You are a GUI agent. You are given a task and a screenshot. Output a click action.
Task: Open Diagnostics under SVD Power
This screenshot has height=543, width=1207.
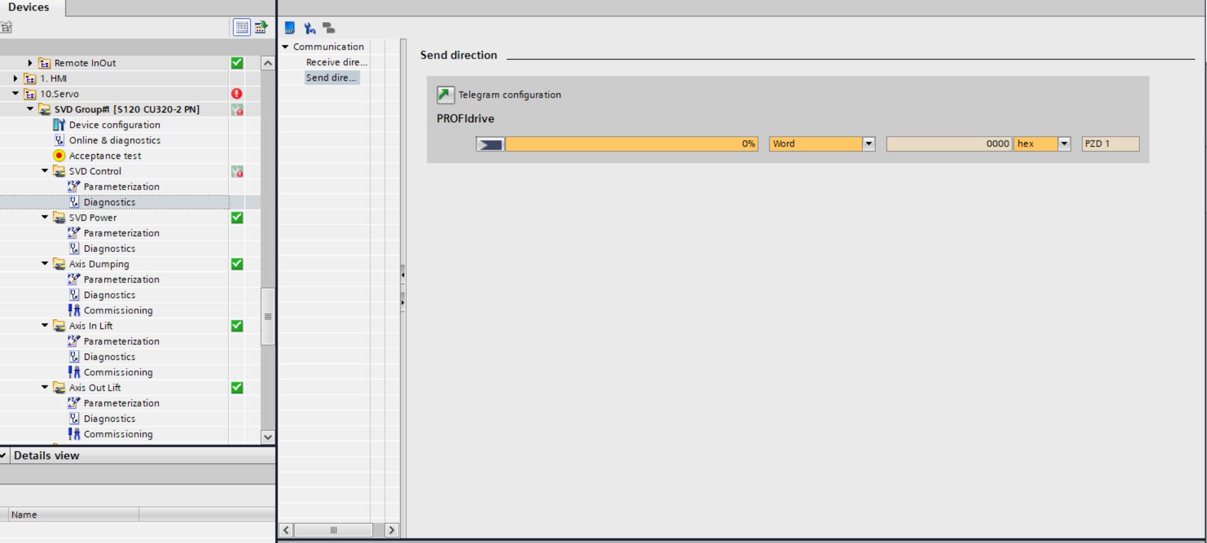click(109, 249)
